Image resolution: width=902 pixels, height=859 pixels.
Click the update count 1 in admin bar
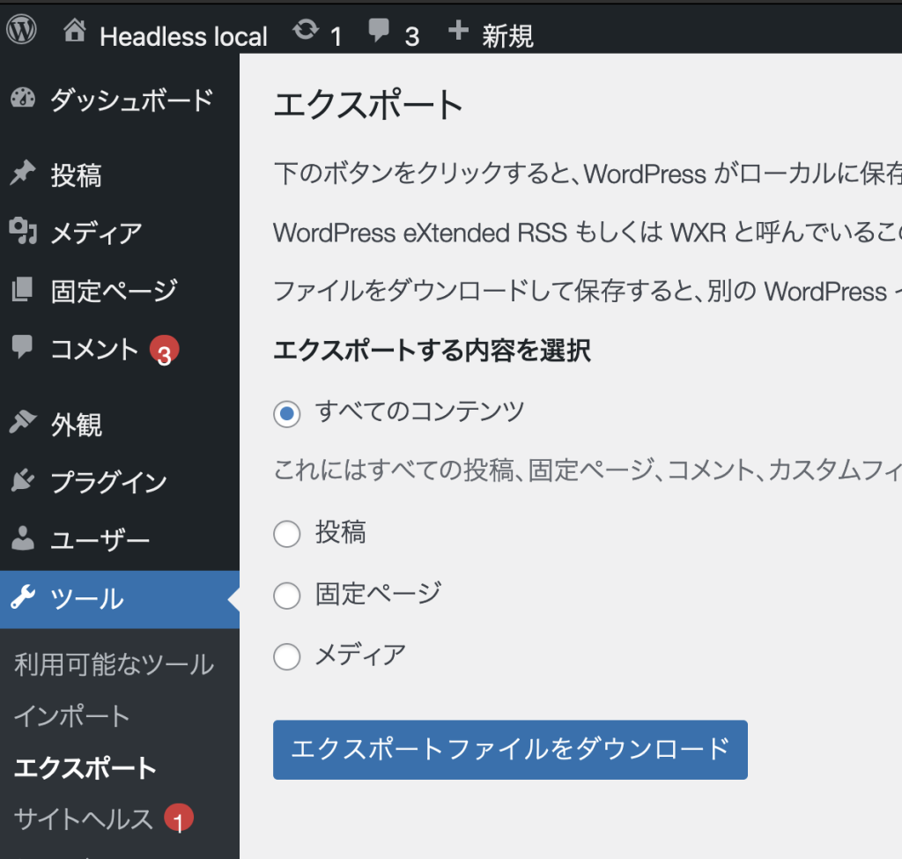pyautogui.click(x=336, y=37)
